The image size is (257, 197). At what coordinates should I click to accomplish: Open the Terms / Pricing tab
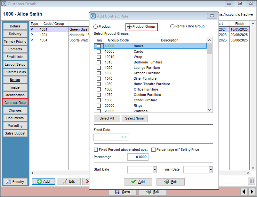(15, 41)
